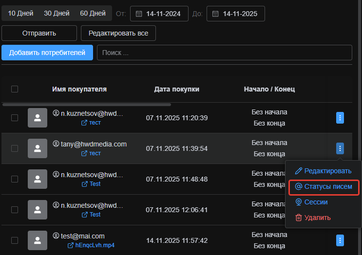Click user icon beside test@mai.com
This screenshot has height=255, width=362.
pos(56,236)
